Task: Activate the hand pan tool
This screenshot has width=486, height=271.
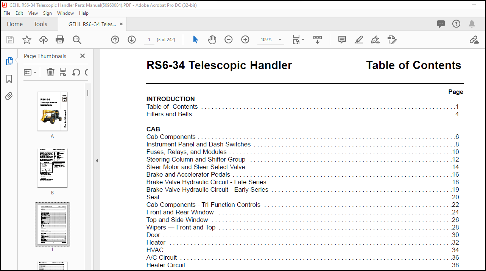Action: pyautogui.click(x=212, y=40)
